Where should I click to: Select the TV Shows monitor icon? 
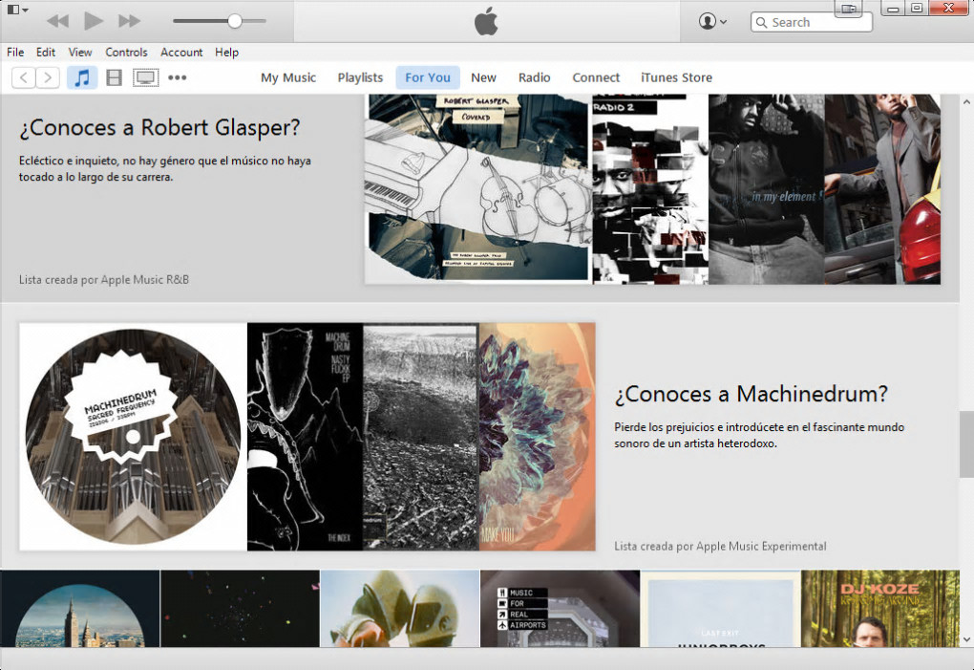(x=145, y=77)
